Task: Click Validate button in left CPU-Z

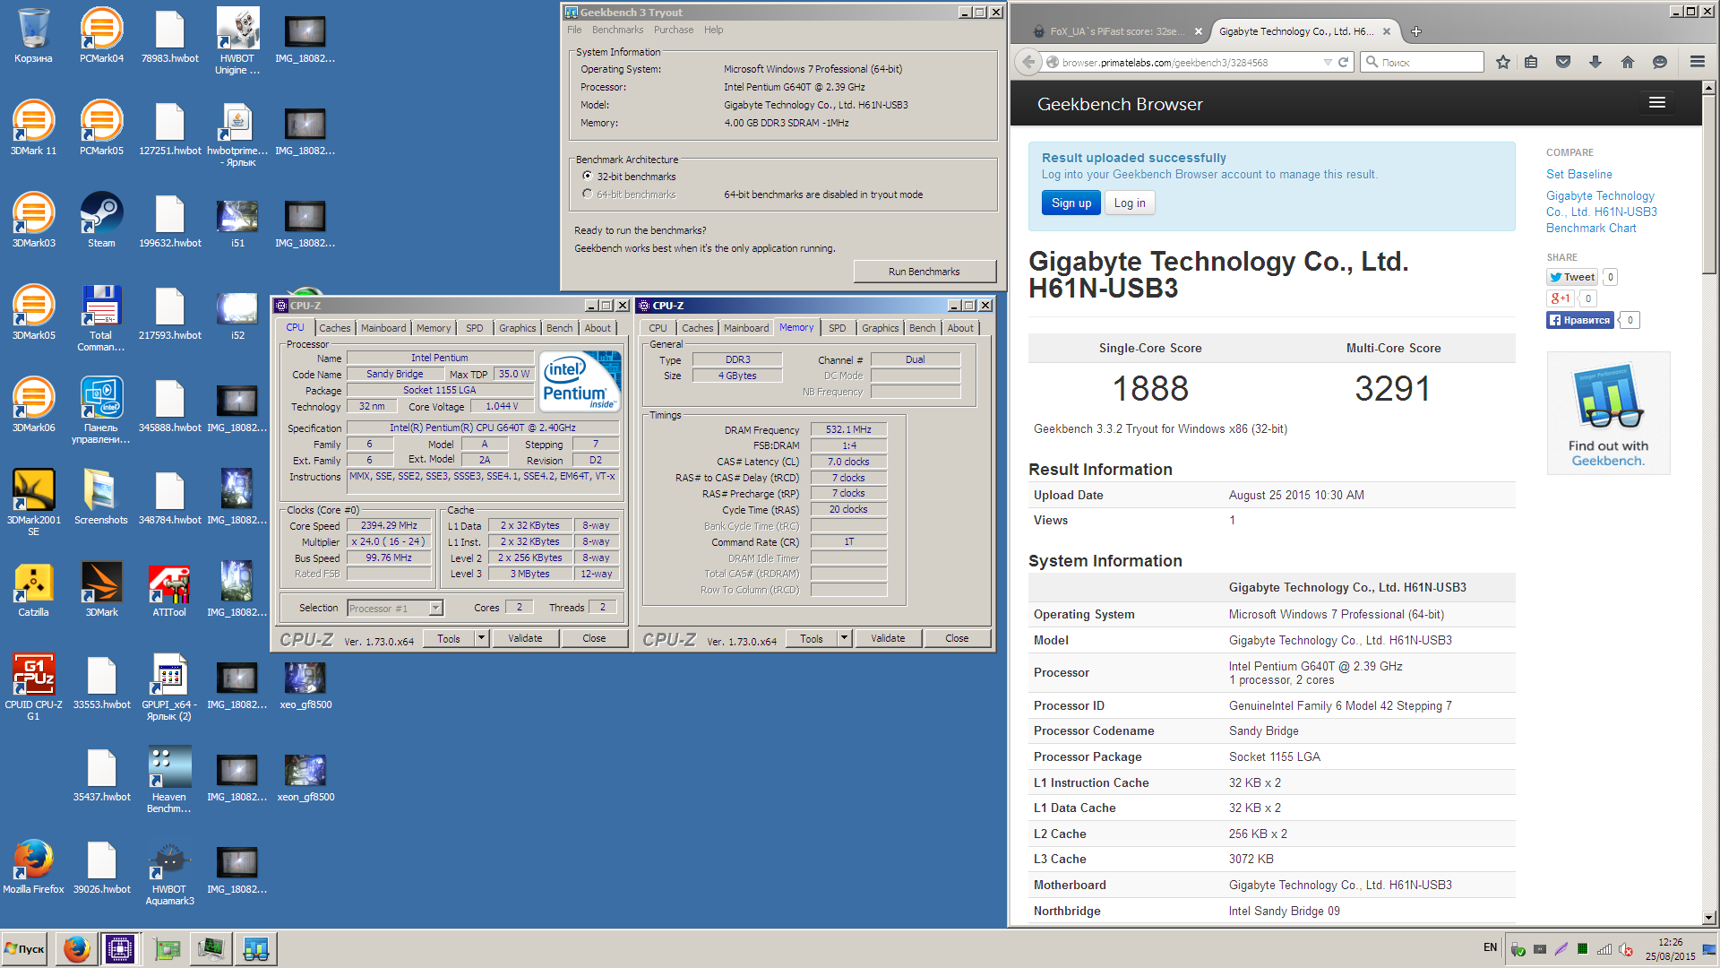Action: 525,638
